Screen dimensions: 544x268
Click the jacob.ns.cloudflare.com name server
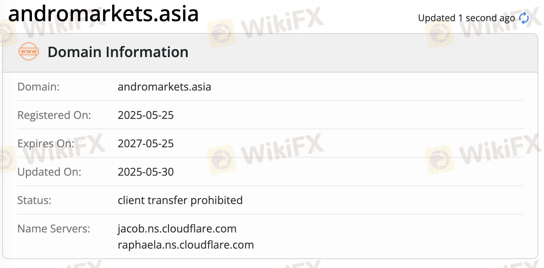[x=177, y=228]
